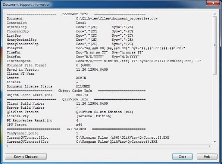Click the Document Info section header
Viewport: 222px width, 164px height.
pos(75,14)
